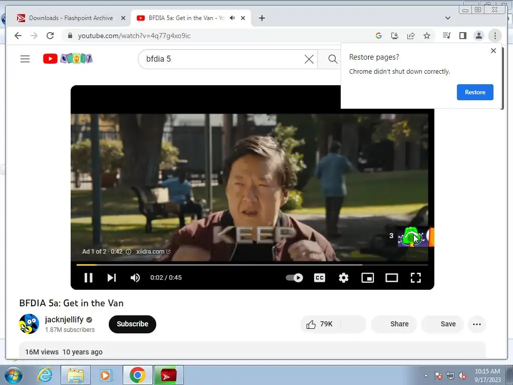Image resolution: width=513 pixels, height=385 pixels.
Task: Open Windows Explorer from taskbar
Action: [x=76, y=375]
